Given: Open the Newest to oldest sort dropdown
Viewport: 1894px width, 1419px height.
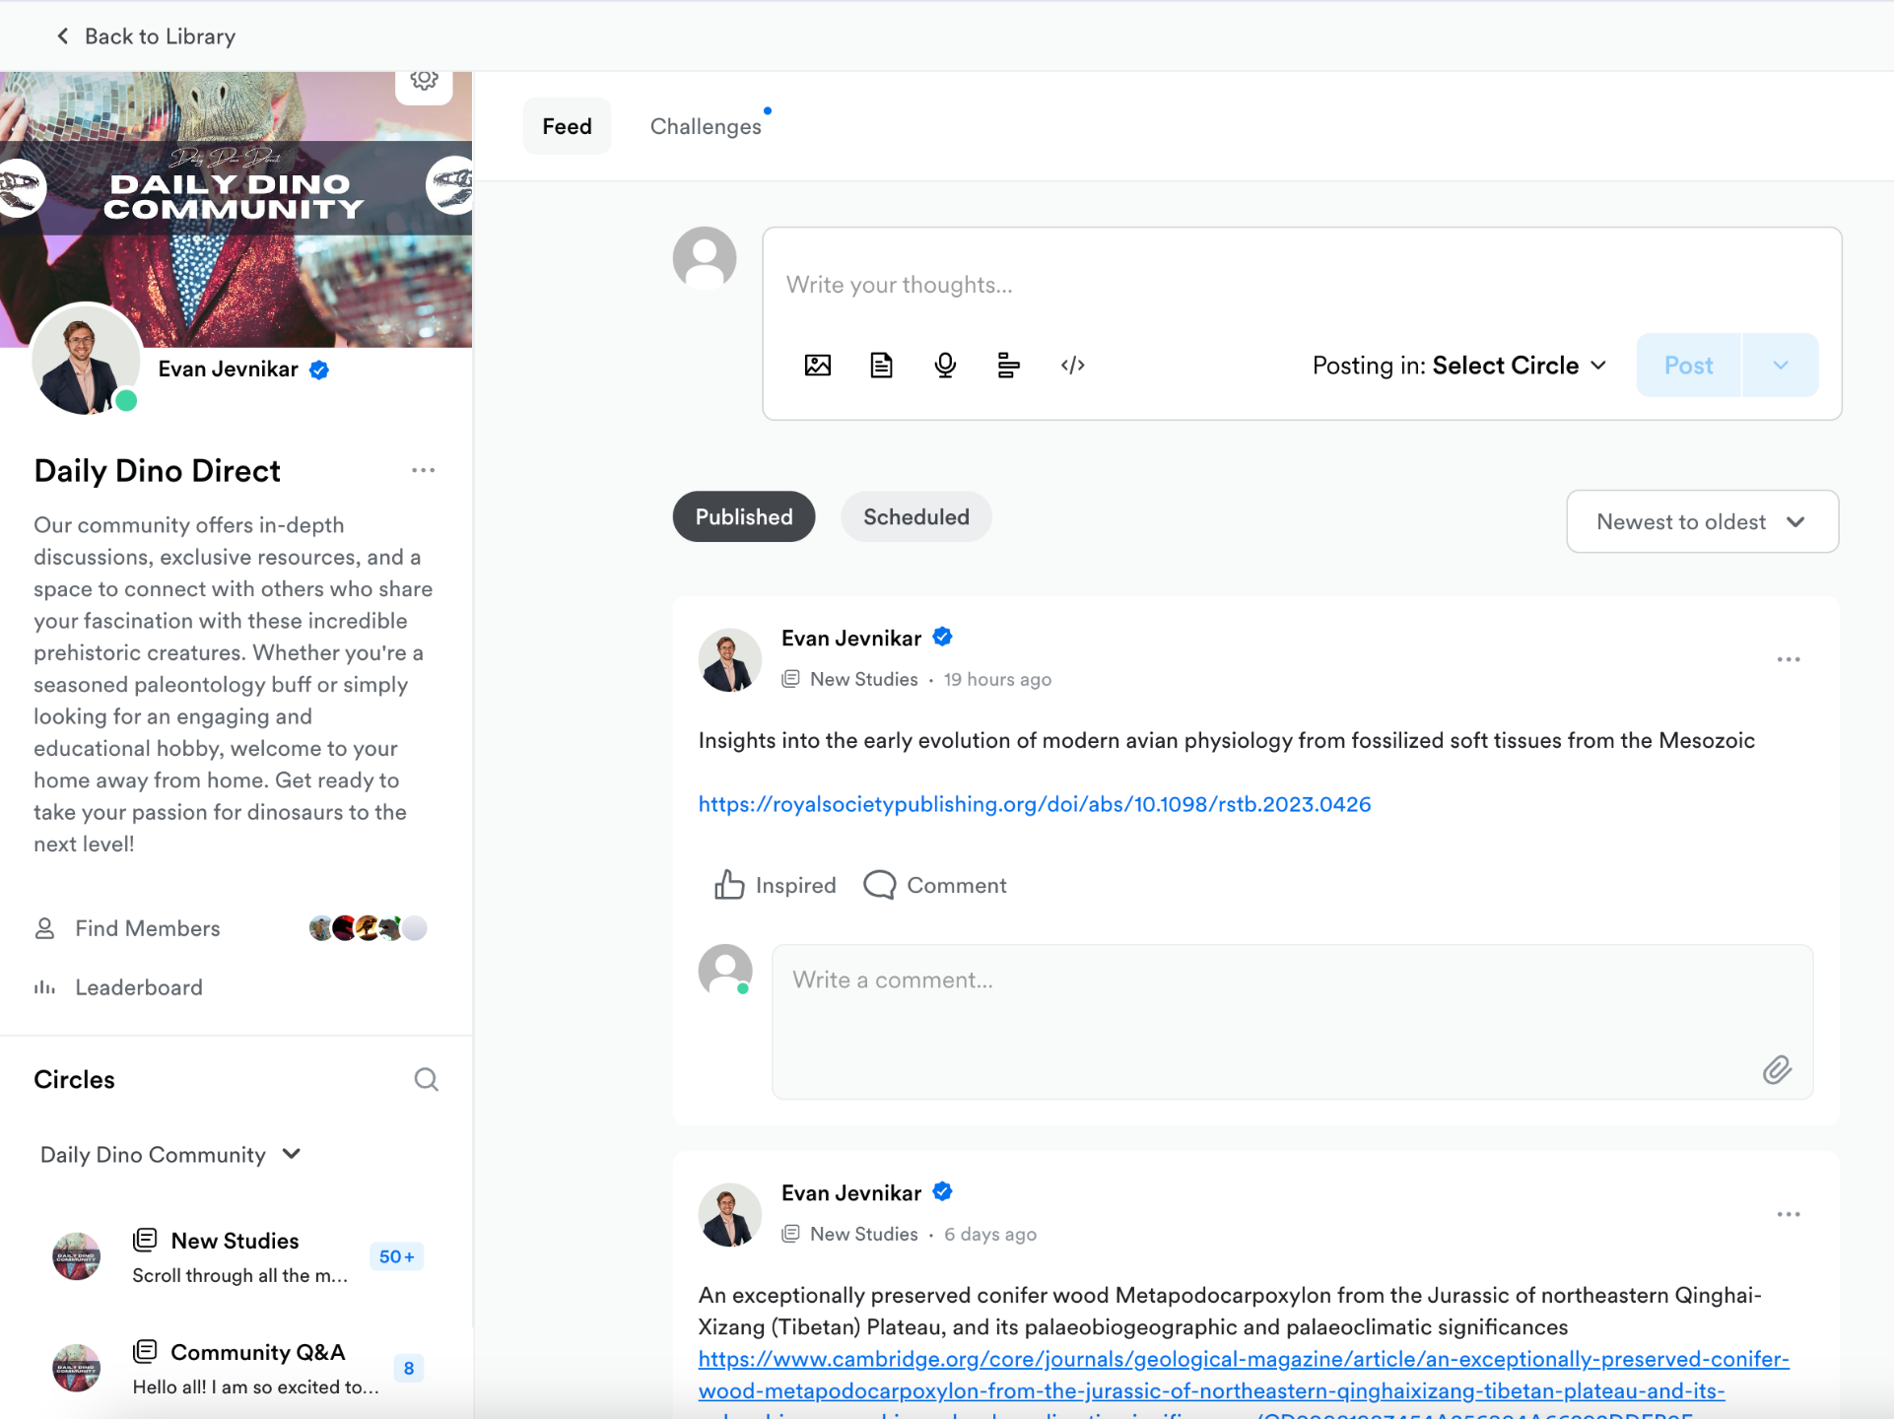Looking at the screenshot, I should tap(1701, 521).
